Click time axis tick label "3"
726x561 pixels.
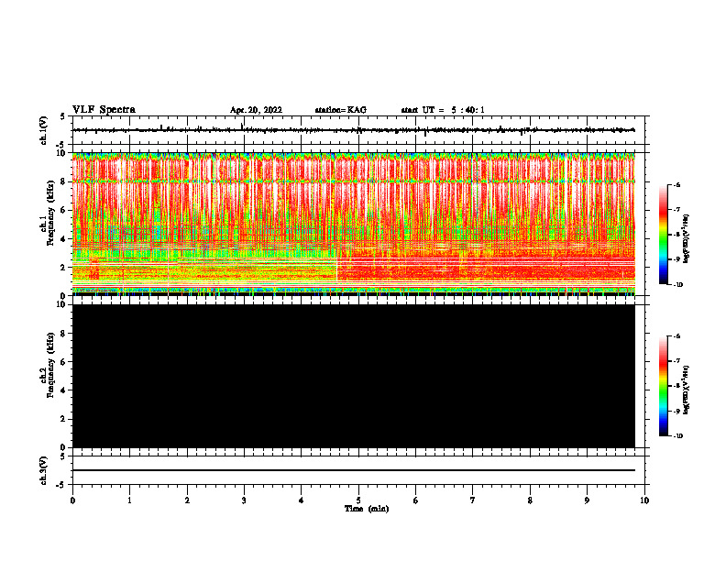pyautogui.click(x=244, y=500)
